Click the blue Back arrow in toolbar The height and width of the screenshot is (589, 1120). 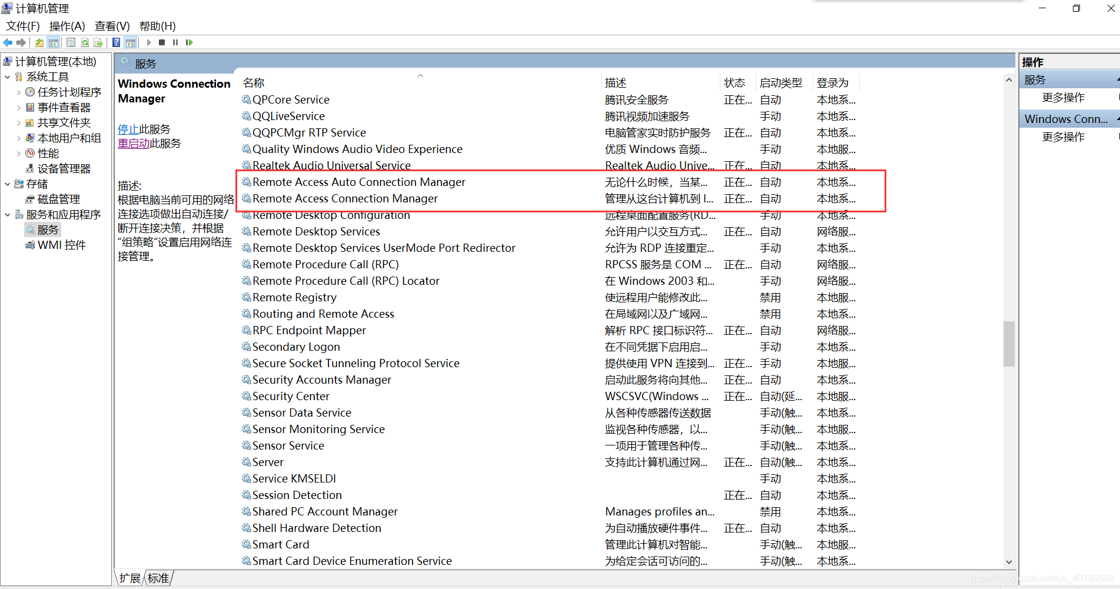point(8,42)
